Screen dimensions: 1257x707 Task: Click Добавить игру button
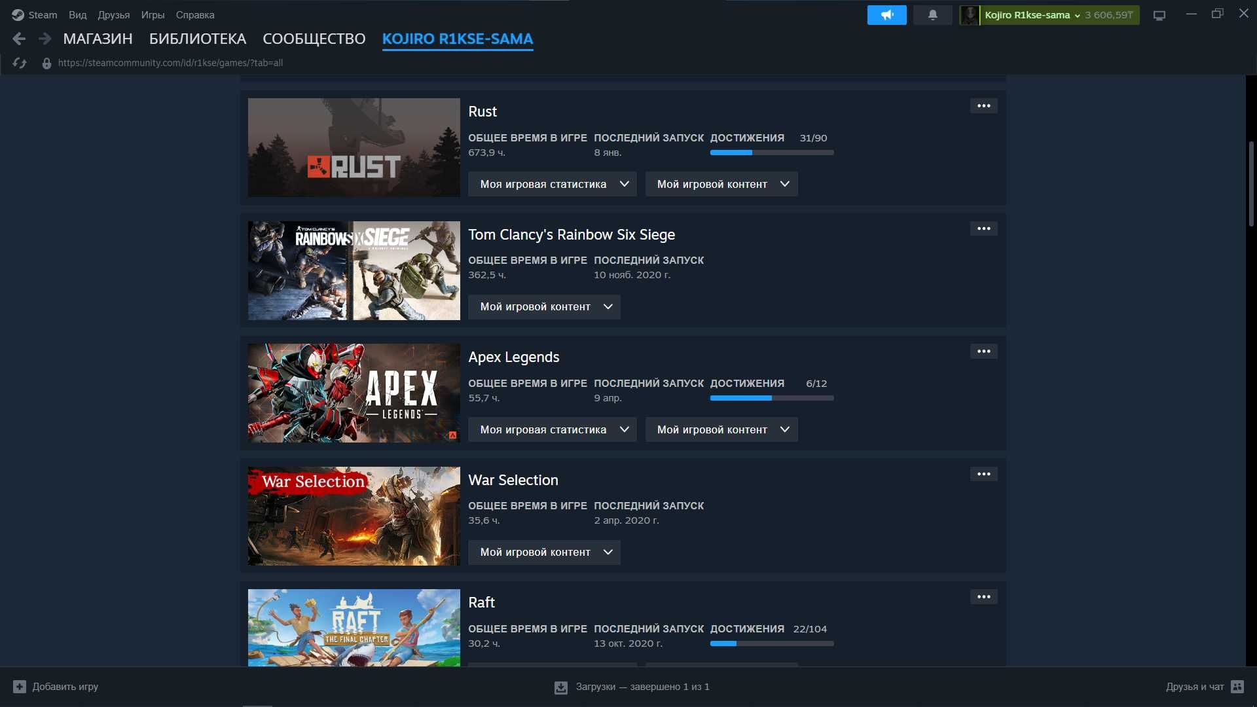(56, 687)
